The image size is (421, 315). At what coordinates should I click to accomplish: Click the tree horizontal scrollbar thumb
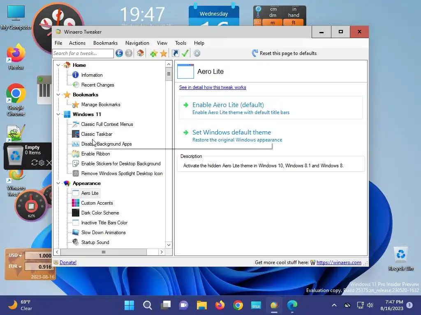pyautogui.click(x=104, y=252)
